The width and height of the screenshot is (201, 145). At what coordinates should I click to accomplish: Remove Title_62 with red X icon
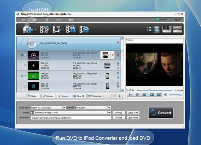[118, 65]
